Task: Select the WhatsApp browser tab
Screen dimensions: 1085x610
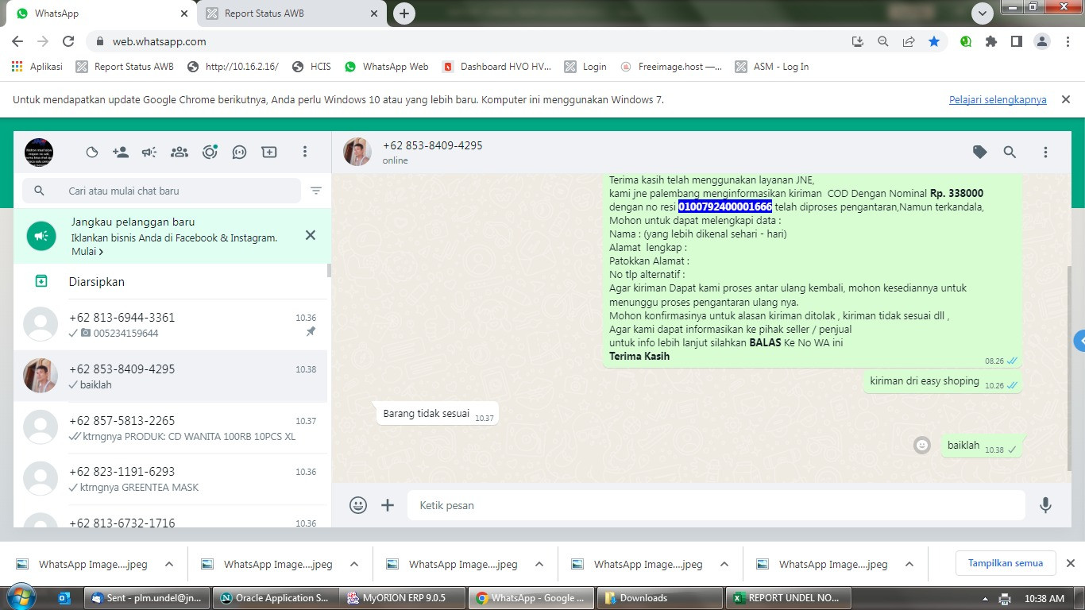Action: pyautogui.click(x=101, y=14)
